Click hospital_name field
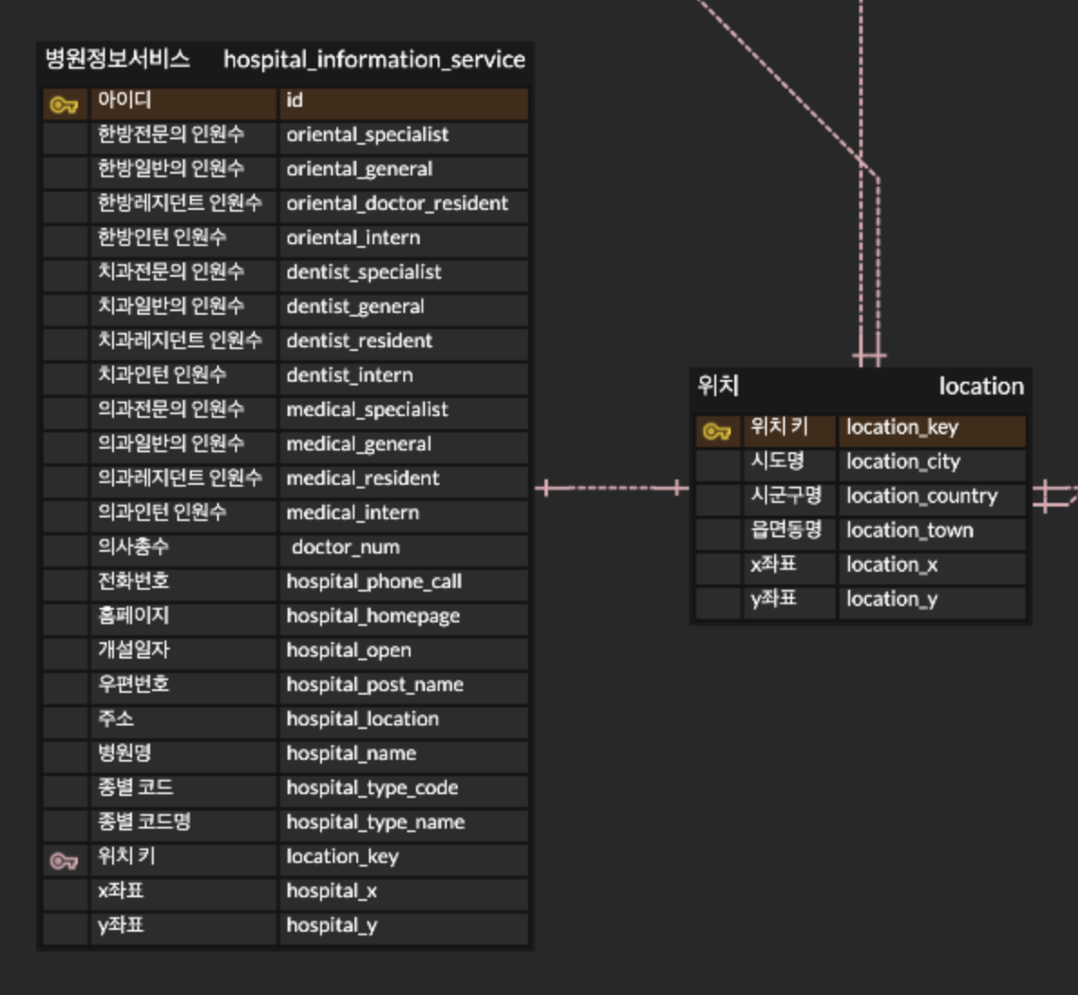 pos(403,757)
